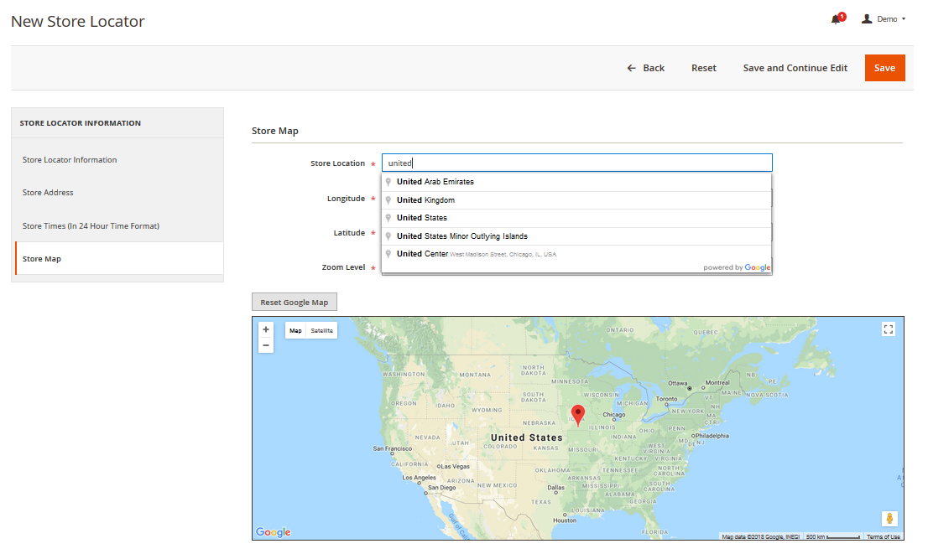Zoom out the map with minus icon

pos(266,345)
